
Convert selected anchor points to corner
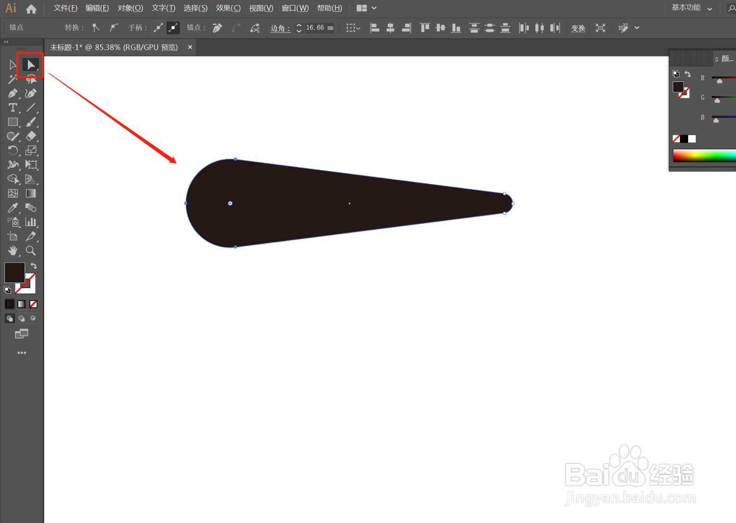point(96,28)
